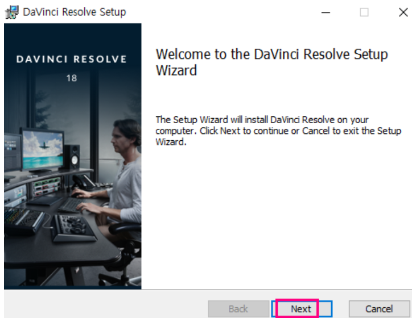Minimize the DaVinci Resolve Setup window

[x=326, y=12]
